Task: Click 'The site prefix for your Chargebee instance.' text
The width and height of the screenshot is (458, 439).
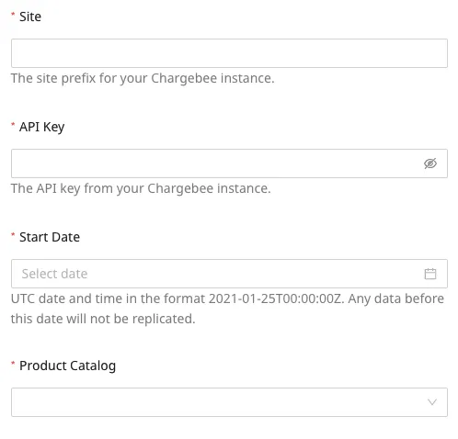Action: tap(143, 78)
